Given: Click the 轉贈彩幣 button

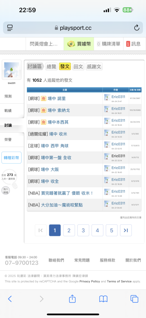Looking at the screenshot, I should (x=11, y=158).
